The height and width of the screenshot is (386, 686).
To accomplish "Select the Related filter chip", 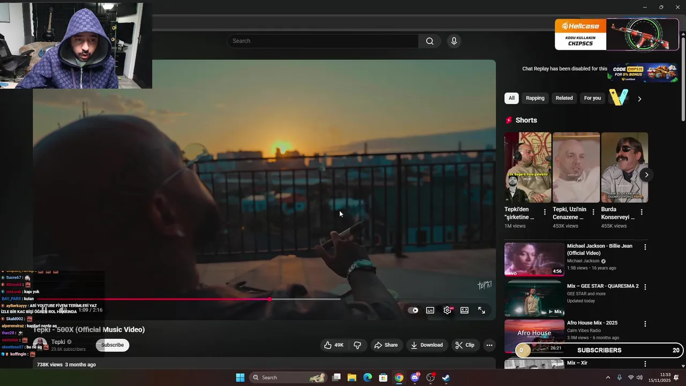I will [x=564, y=98].
